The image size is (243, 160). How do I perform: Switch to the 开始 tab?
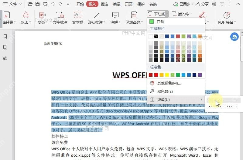(x=80, y=4)
